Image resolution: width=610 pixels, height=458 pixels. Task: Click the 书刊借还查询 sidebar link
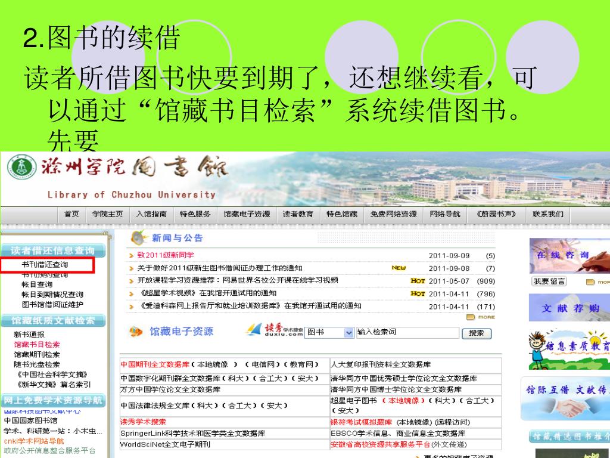(x=45, y=265)
